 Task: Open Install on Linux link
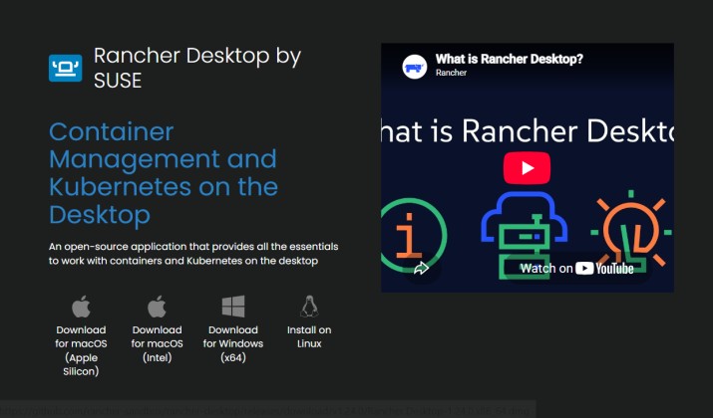point(309,336)
